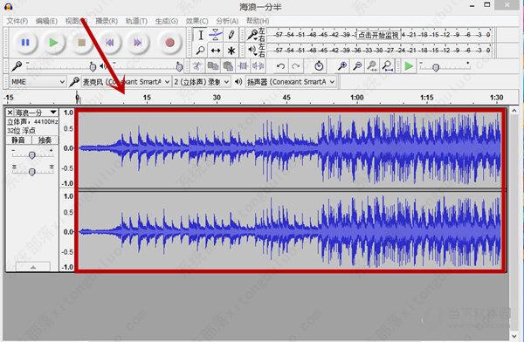Click the green Play button

pos(53,43)
